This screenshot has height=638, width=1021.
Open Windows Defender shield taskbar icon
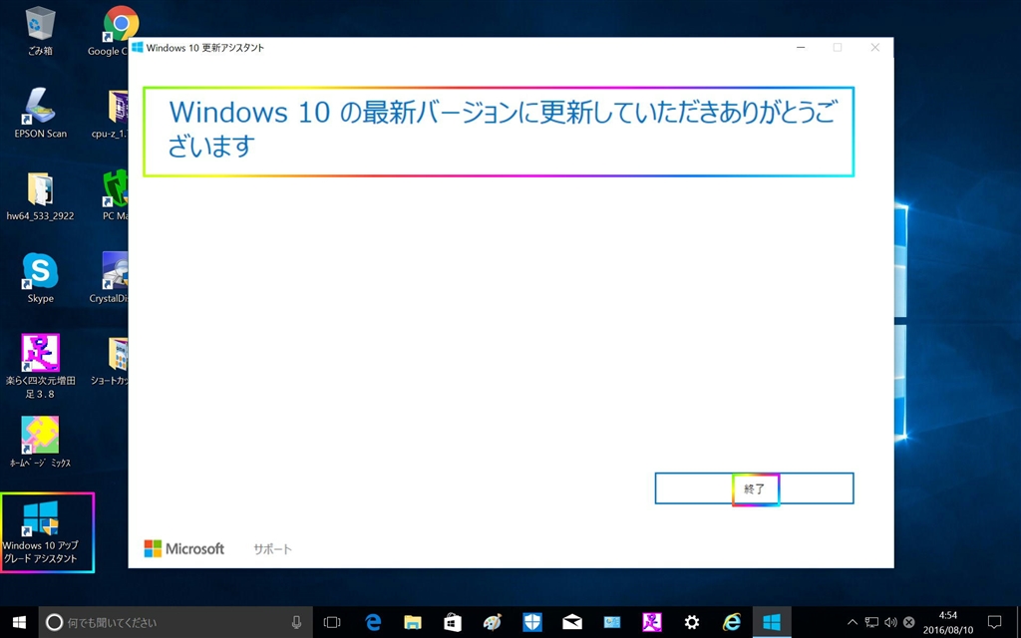click(x=532, y=622)
